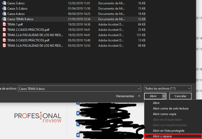
Task: Select Abrir como copia option
Action: (x=164, y=114)
